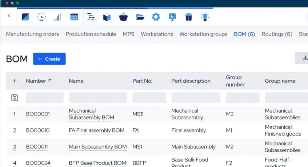
Task: Switch to Production schedule tab
Action: pos(91,34)
